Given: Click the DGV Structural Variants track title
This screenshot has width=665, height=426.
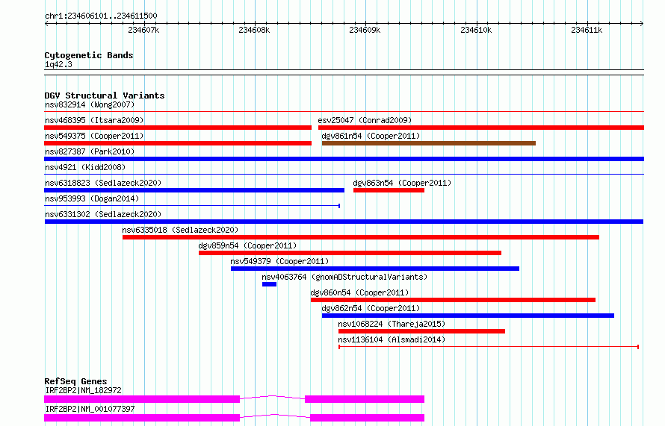Looking at the screenshot, I should point(105,95).
